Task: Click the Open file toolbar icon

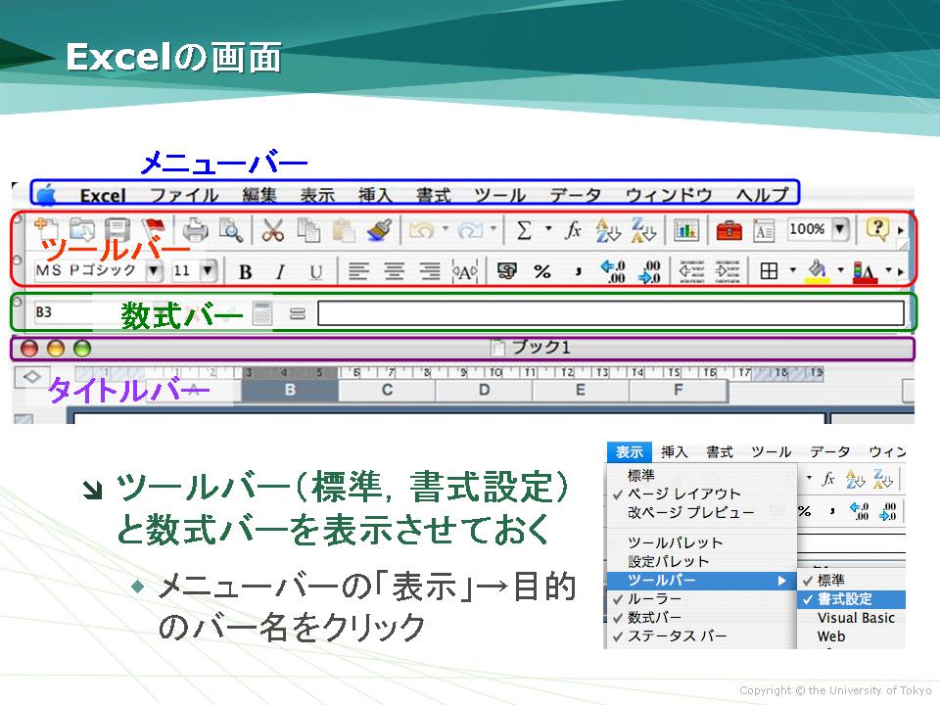Action: click(x=82, y=229)
